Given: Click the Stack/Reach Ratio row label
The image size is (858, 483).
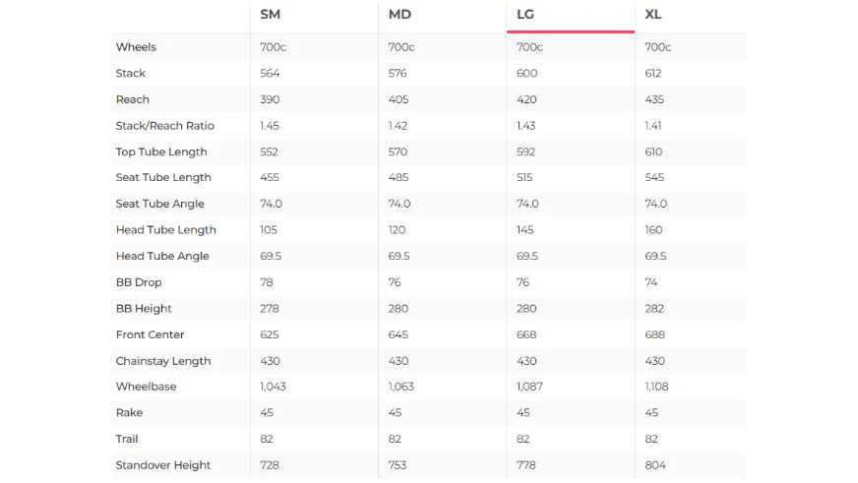Looking at the screenshot, I should [x=164, y=126].
